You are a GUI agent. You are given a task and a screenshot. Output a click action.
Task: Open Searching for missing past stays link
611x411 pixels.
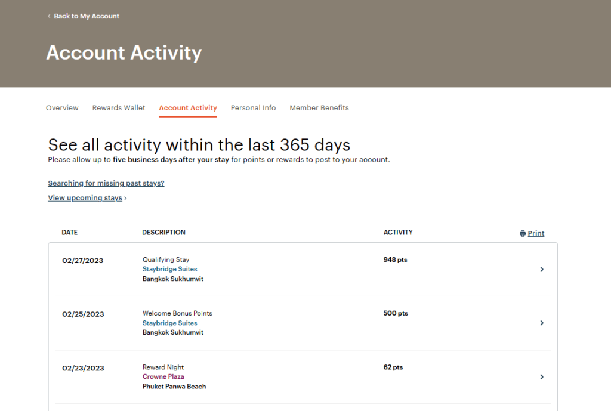pos(106,183)
